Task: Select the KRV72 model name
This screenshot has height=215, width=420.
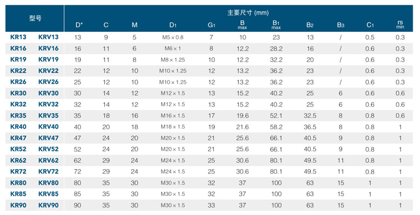Action: click(48, 172)
